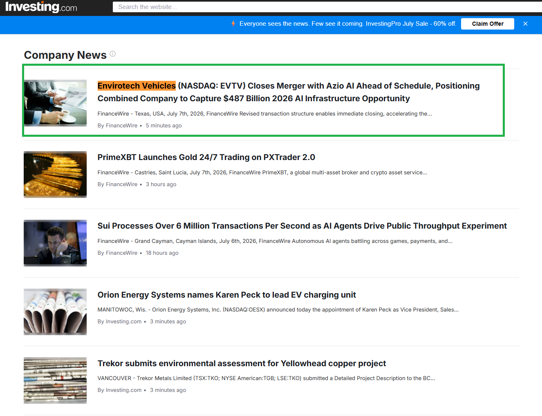Open the Orion Energy Systems Karen Peck headline
This screenshot has width=542, height=416.
tap(227, 295)
